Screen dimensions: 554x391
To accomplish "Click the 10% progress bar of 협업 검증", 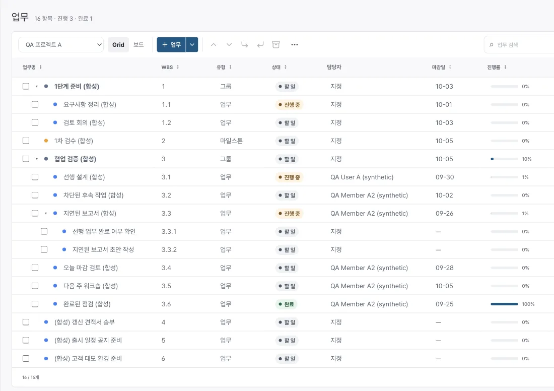I will click(504, 159).
